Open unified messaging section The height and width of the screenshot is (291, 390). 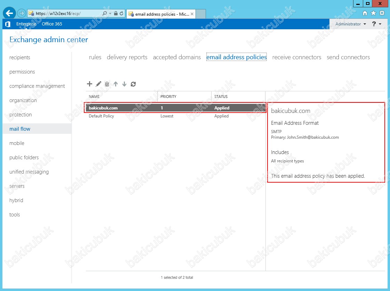(29, 172)
